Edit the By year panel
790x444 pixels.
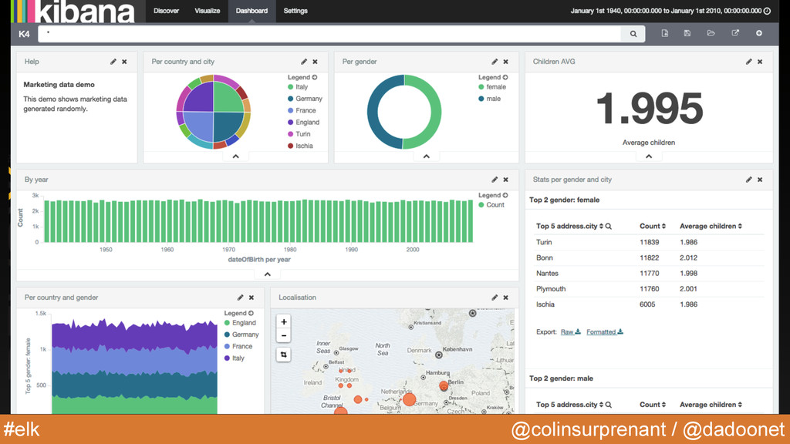tap(495, 179)
